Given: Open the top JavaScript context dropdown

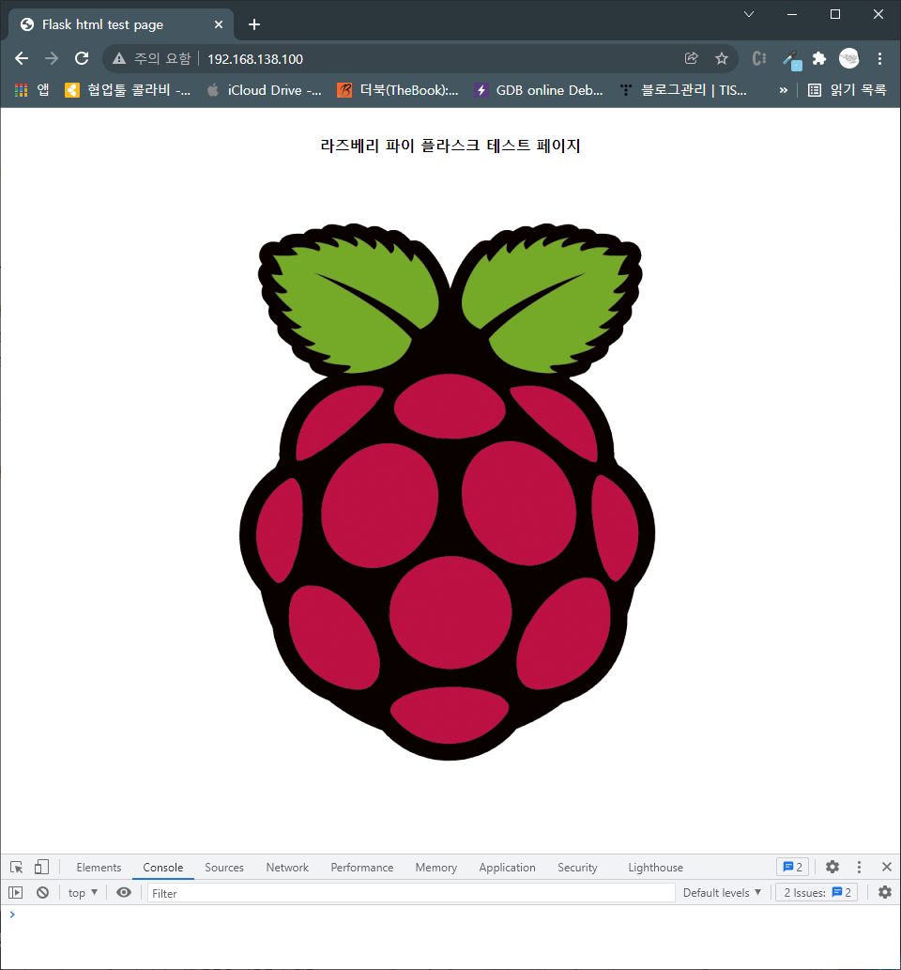Looking at the screenshot, I should point(83,893).
